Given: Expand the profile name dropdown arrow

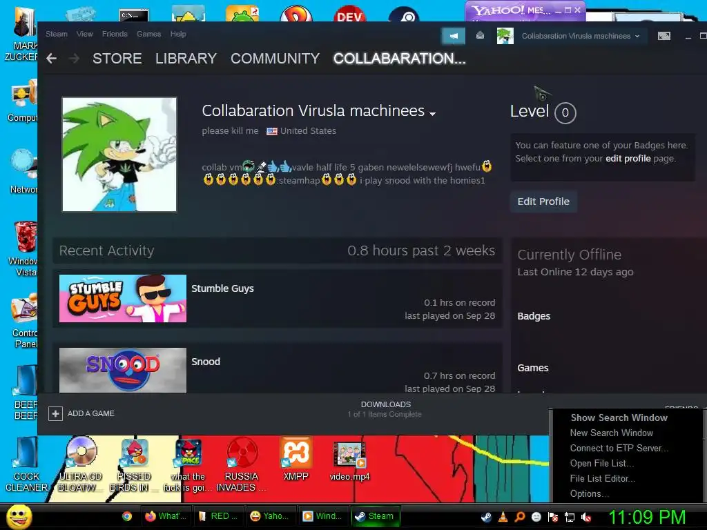Looking at the screenshot, I should [x=432, y=114].
